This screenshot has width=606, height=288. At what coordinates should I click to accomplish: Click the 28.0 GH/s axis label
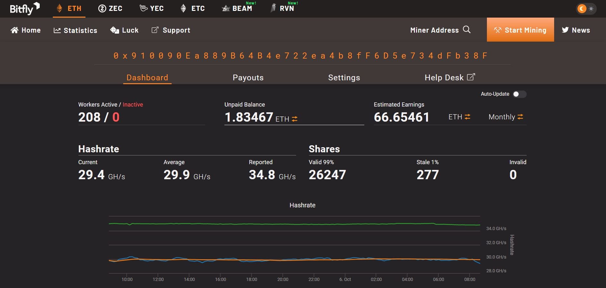click(x=496, y=271)
